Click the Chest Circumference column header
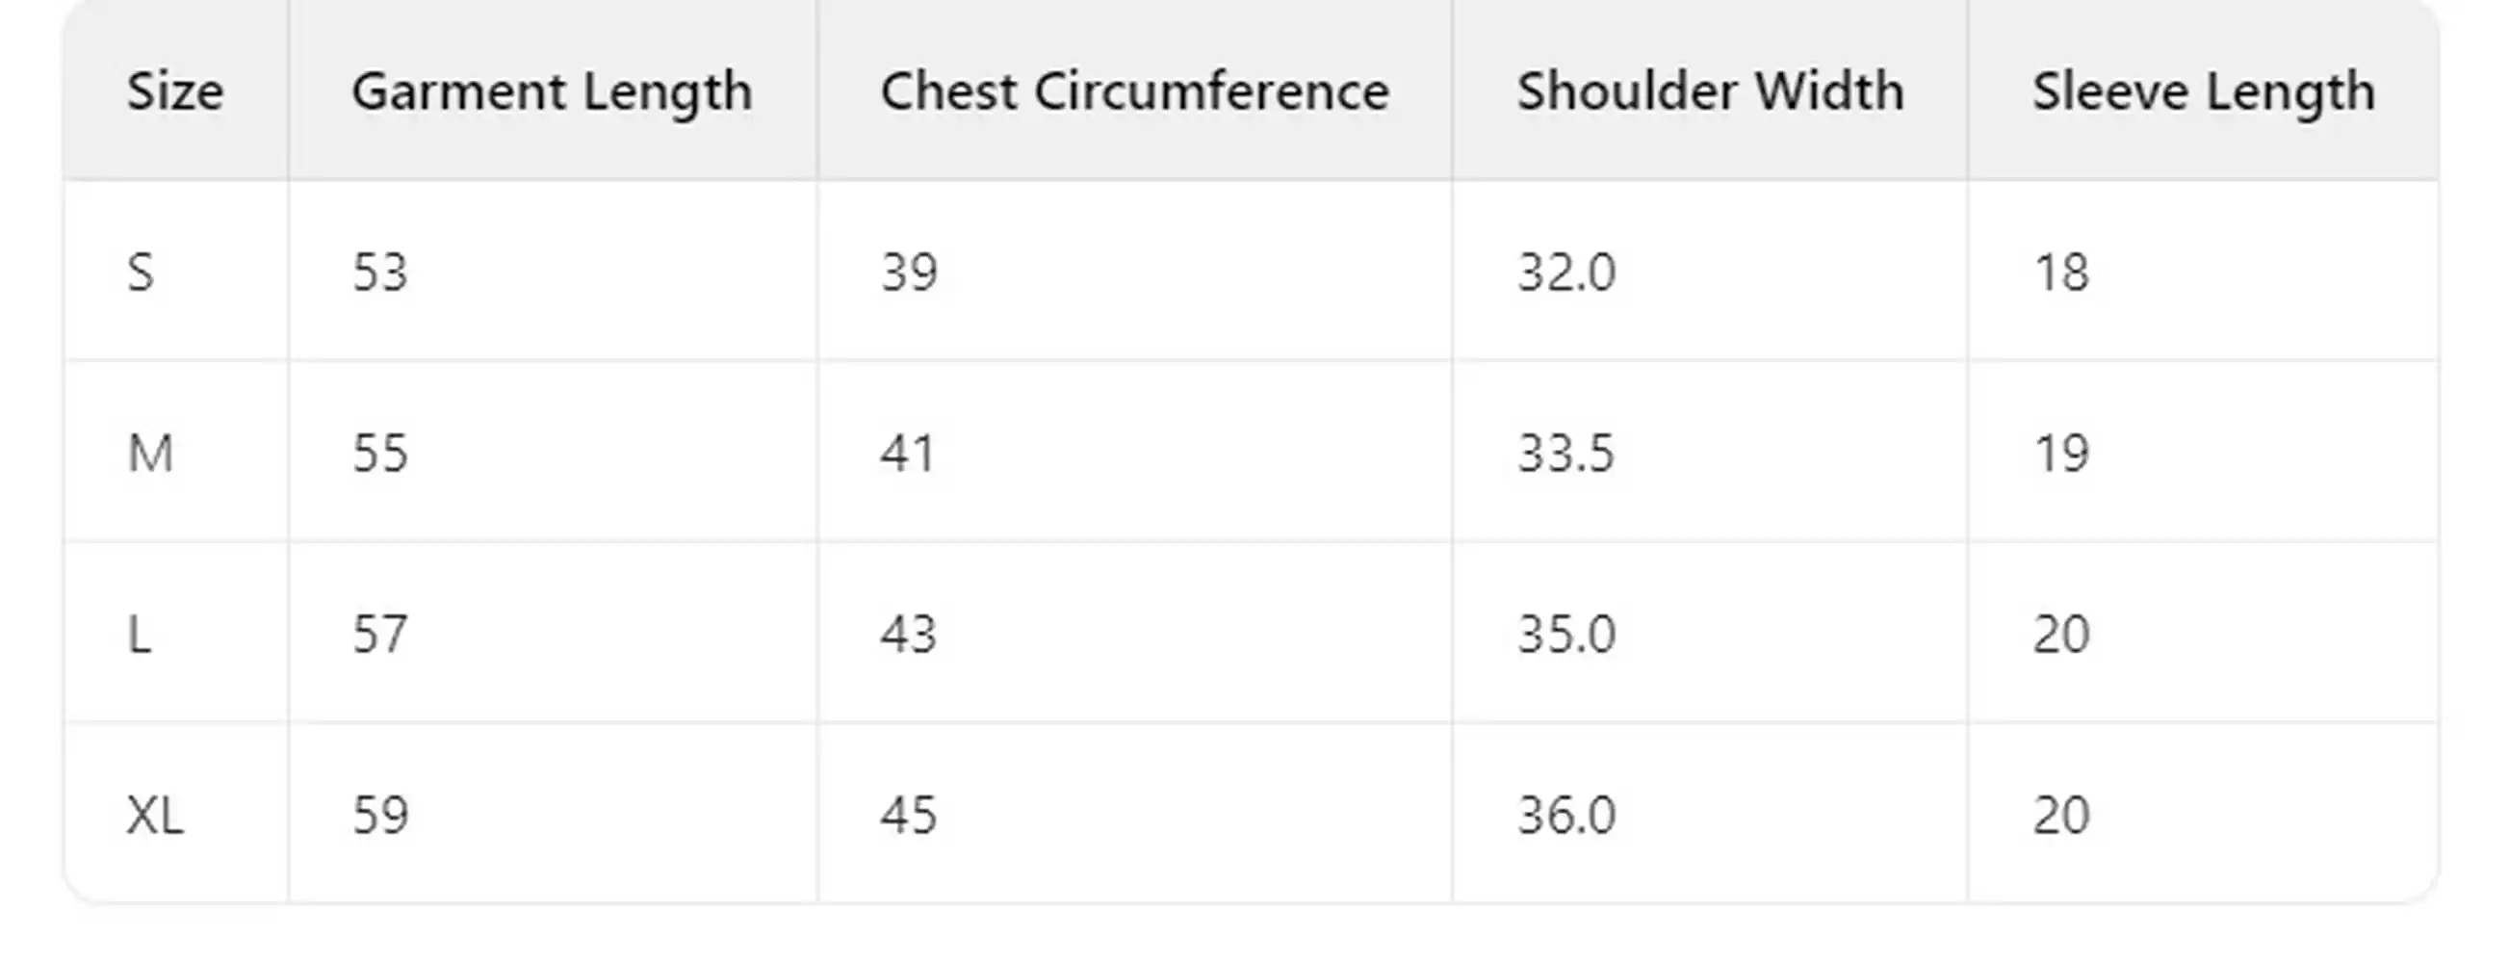 1134,91
